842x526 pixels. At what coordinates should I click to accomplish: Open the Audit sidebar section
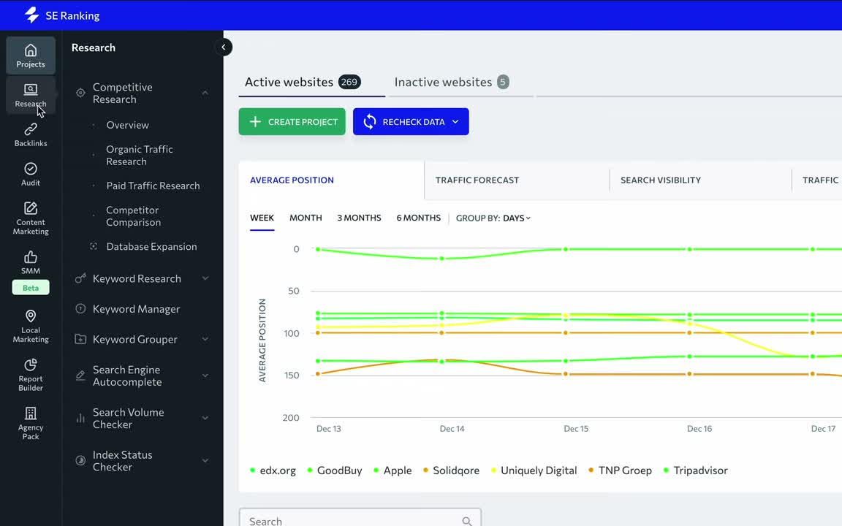(31, 174)
